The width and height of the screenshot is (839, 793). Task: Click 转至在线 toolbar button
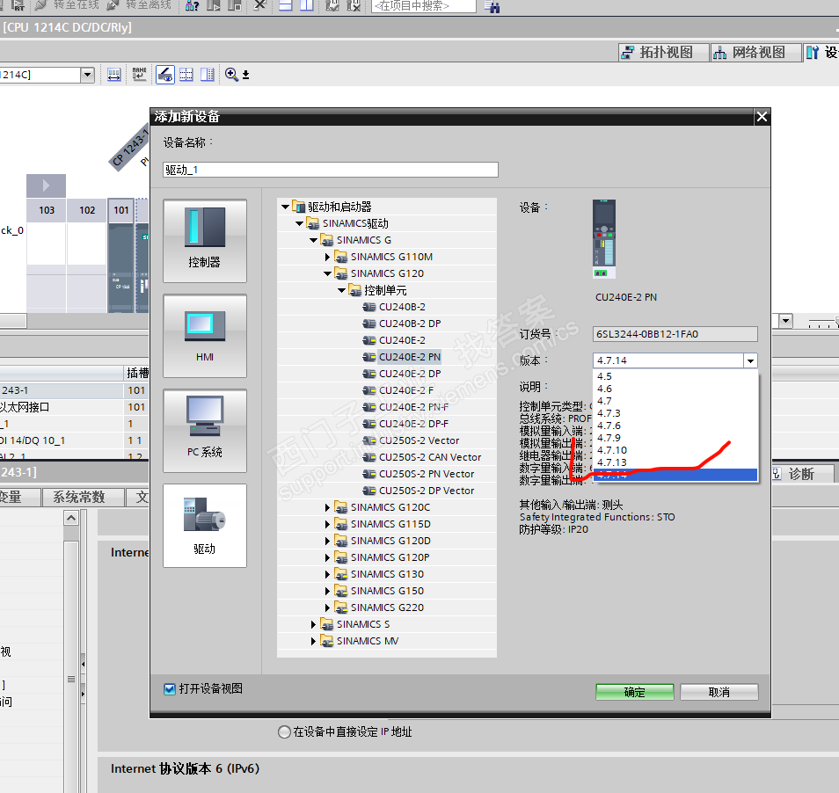coord(68,5)
